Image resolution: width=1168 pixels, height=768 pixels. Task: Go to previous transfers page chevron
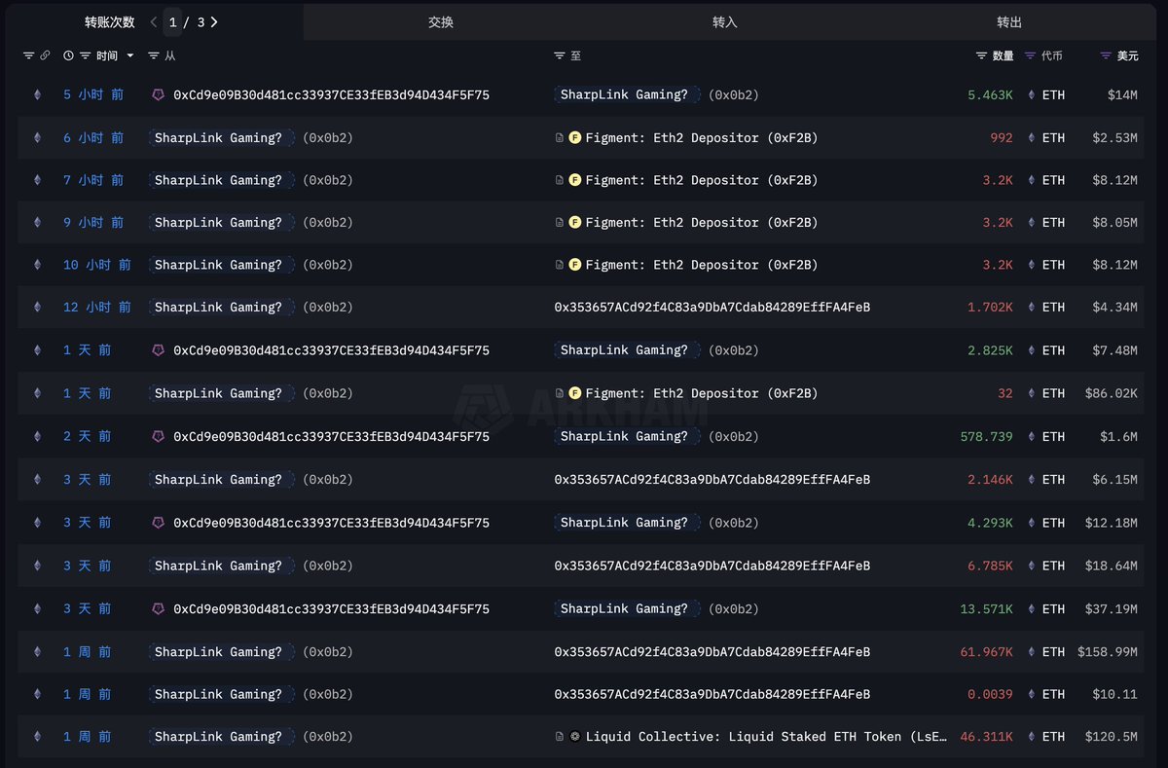tap(154, 22)
